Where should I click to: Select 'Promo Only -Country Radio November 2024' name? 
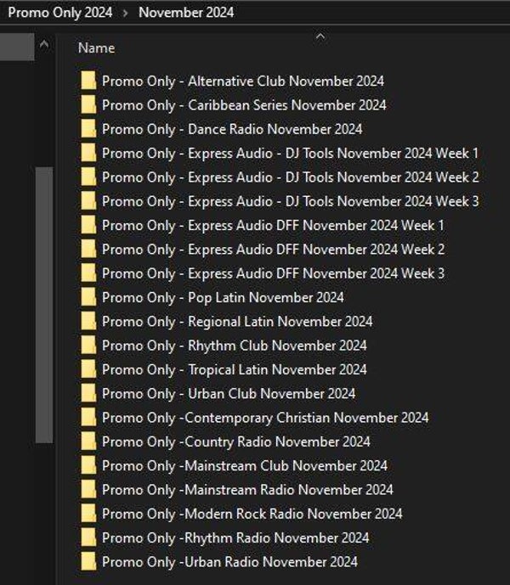point(236,442)
